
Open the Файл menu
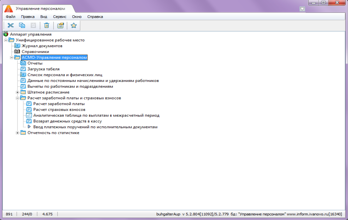(10, 16)
